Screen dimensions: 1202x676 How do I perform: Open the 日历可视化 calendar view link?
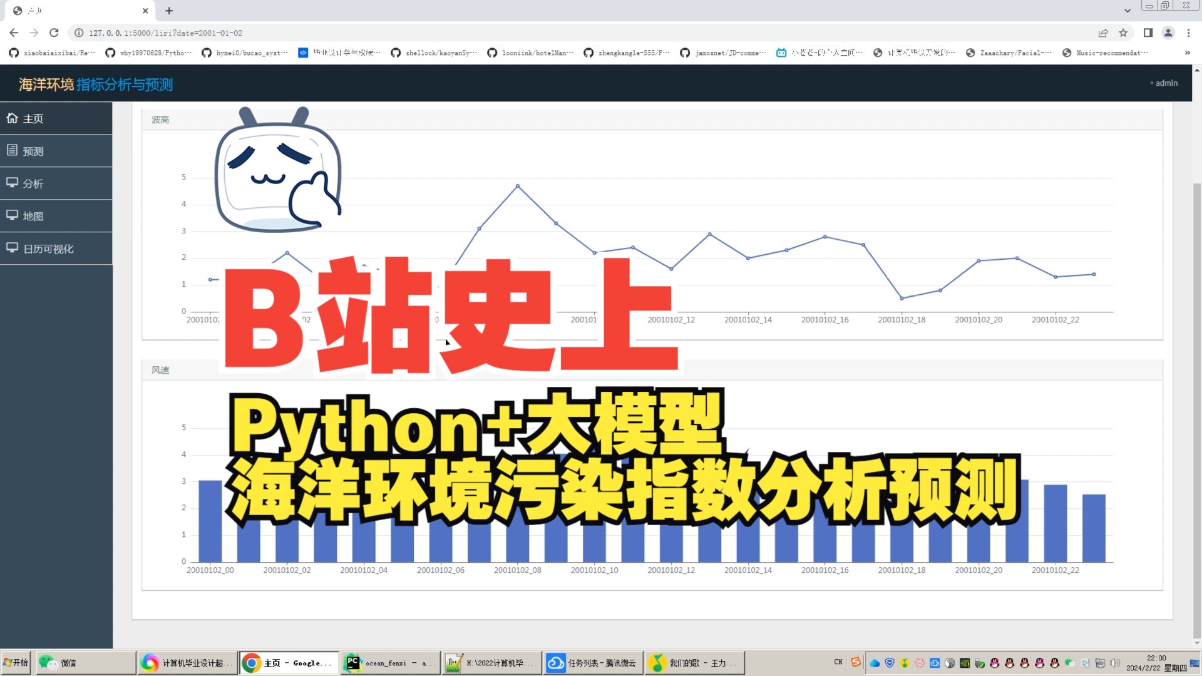click(48, 248)
